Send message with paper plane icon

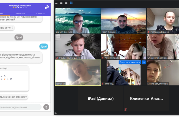46,107
